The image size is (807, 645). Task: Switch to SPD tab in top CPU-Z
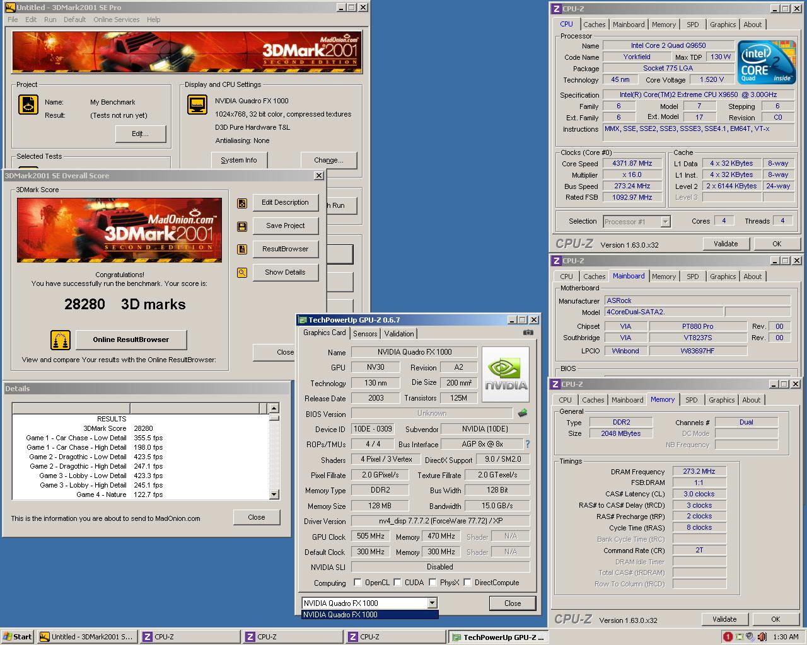point(693,25)
